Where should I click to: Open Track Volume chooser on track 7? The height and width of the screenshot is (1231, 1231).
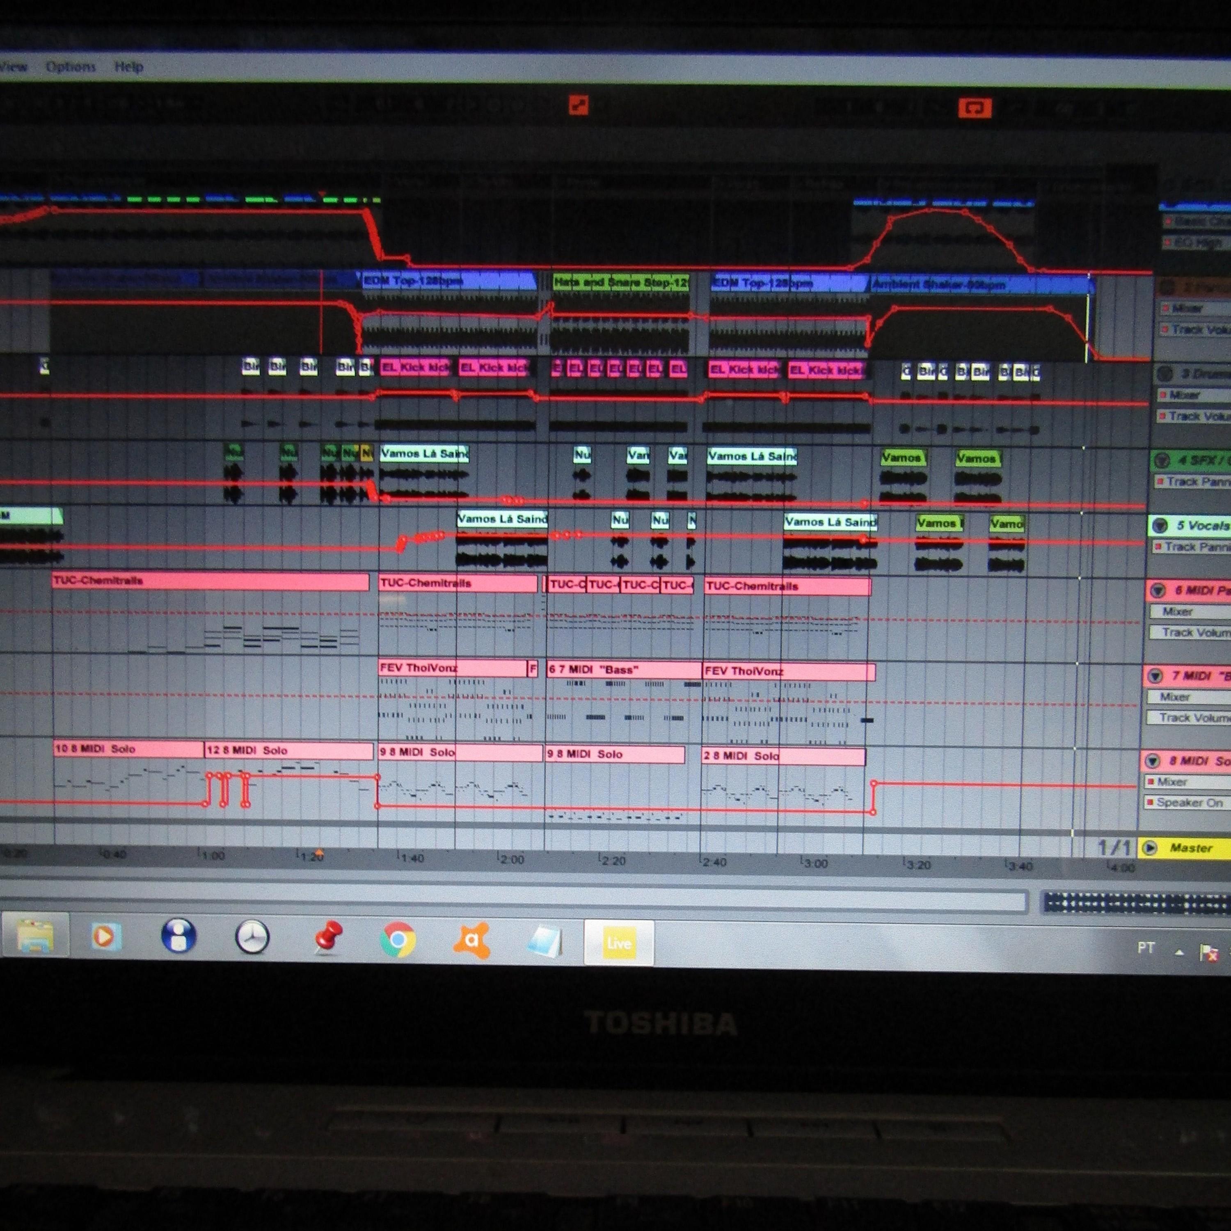pos(1188,717)
